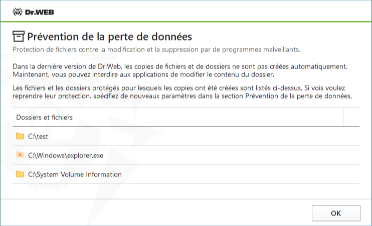Sort by the Dossiers et fichiers header

(x=44, y=117)
